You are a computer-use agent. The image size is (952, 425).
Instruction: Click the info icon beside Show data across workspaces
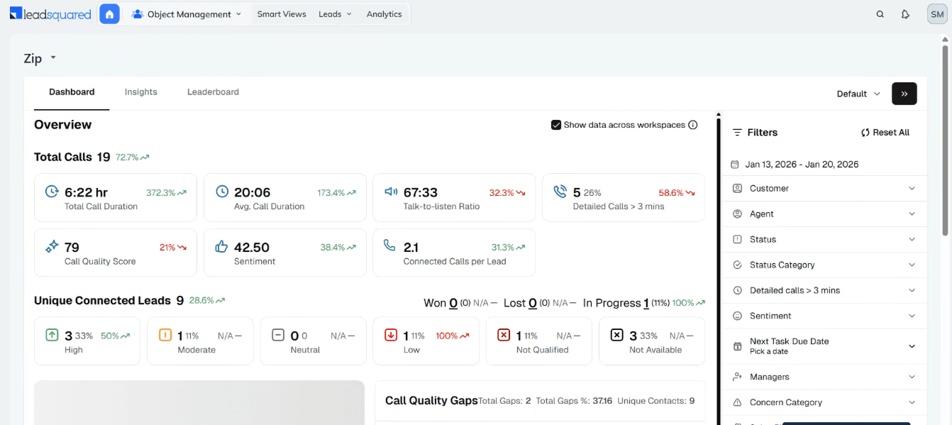tap(693, 125)
